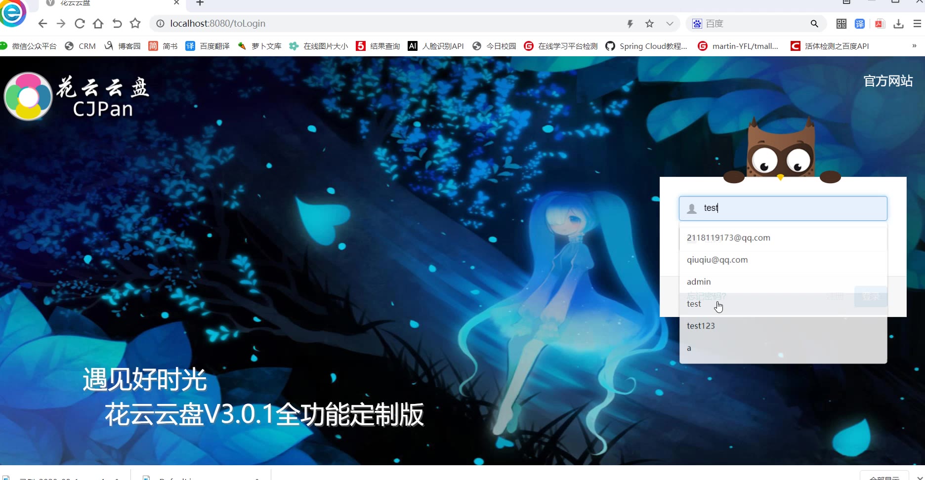
Task: Click the blue translate extension icon
Action: tap(860, 24)
